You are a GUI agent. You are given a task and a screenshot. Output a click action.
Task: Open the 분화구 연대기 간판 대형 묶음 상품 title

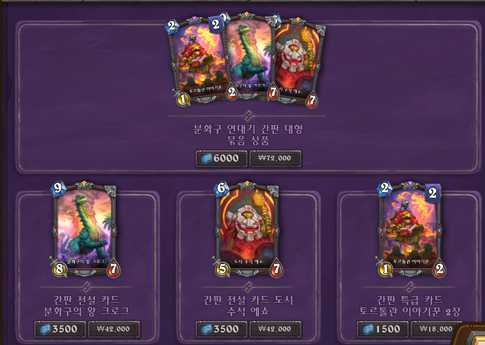click(x=249, y=134)
